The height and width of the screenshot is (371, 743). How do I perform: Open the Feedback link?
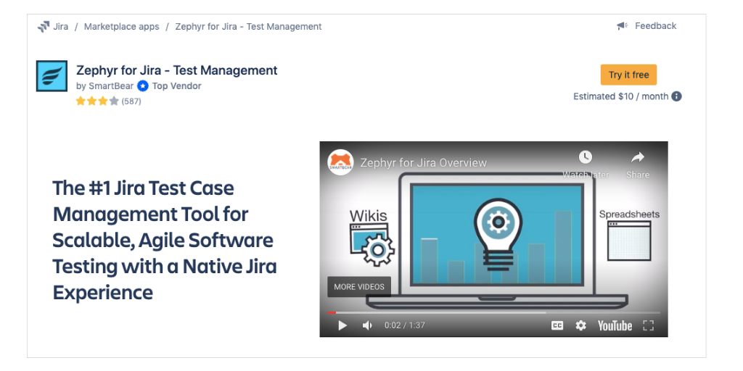pos(655,26)
